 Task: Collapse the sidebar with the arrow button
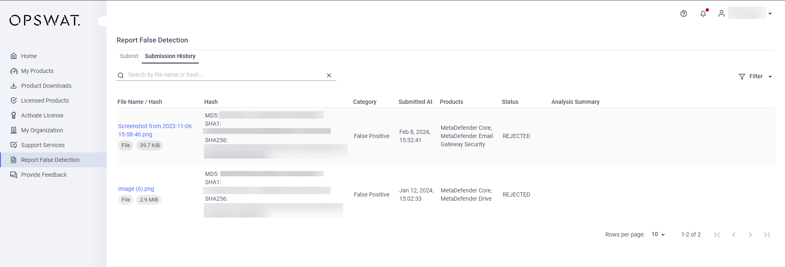click(x=103, y=21)
